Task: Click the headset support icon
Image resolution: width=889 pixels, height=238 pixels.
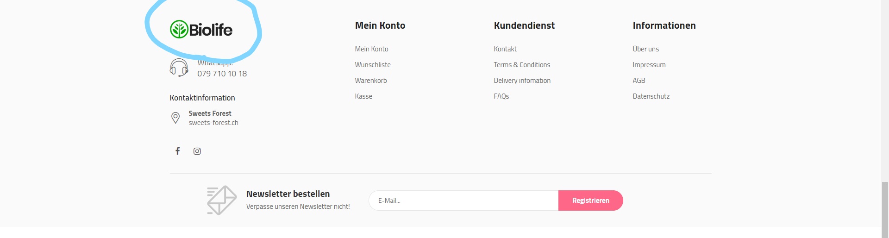Action: (x=179, y=68)
